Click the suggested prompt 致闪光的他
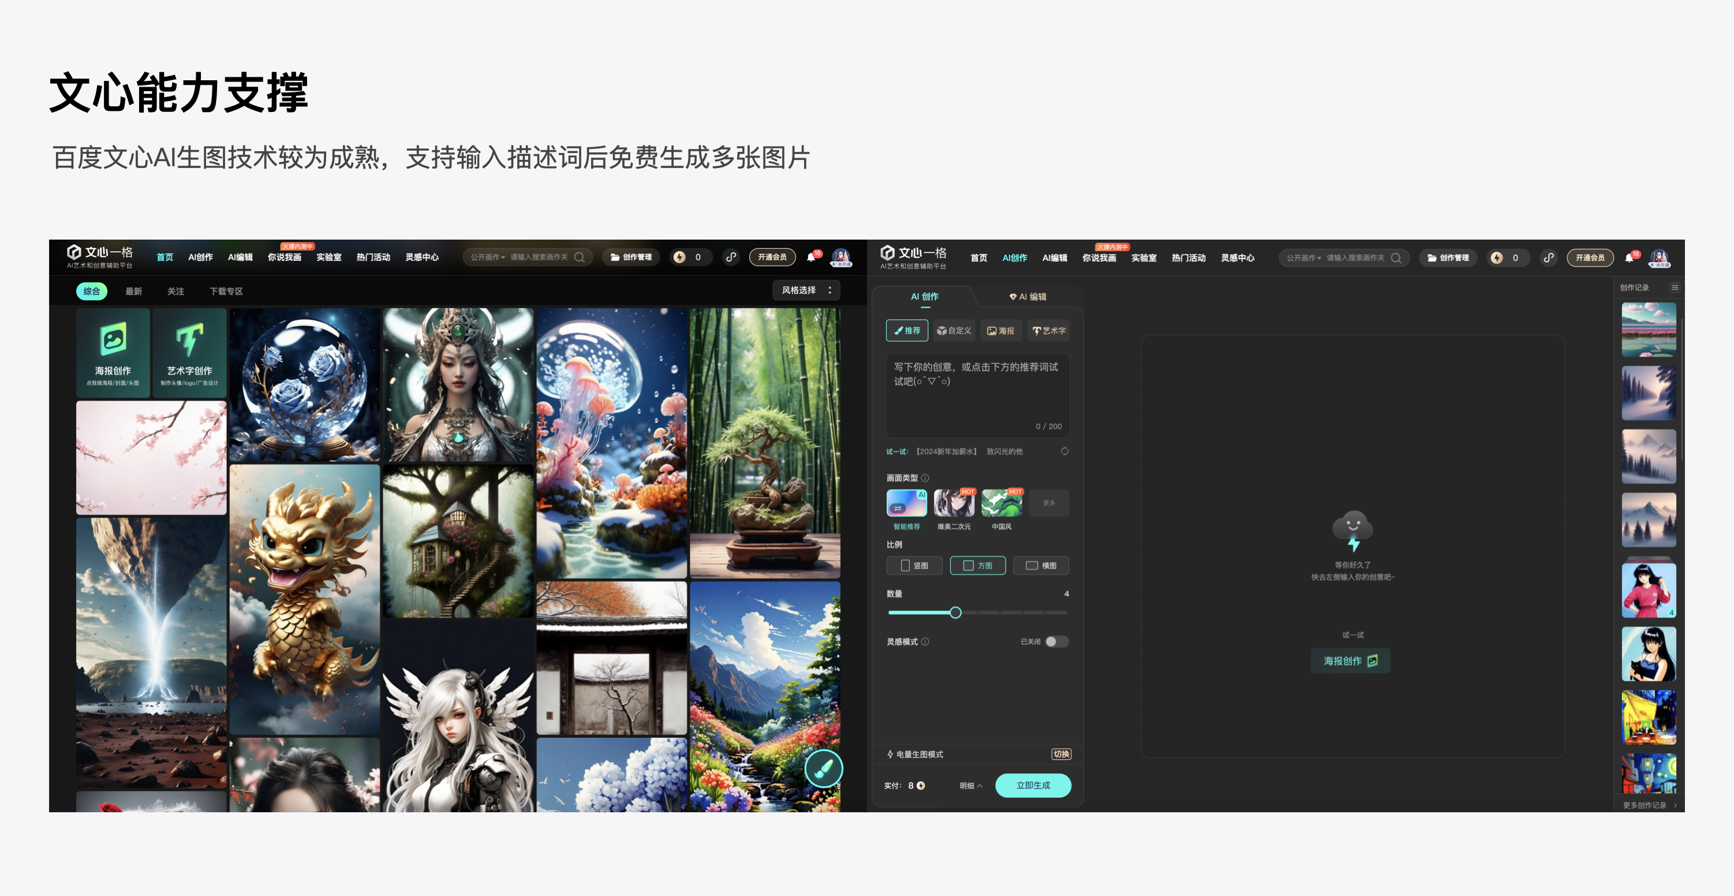The width and height of the screenshot is (1734, 896). coord(1004,451)
